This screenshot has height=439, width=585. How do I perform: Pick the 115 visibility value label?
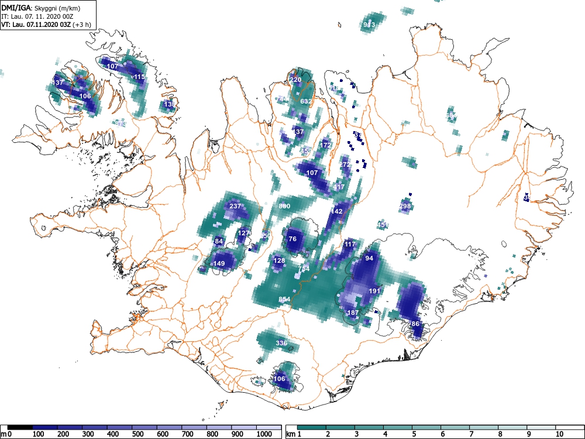click(140, 77)
